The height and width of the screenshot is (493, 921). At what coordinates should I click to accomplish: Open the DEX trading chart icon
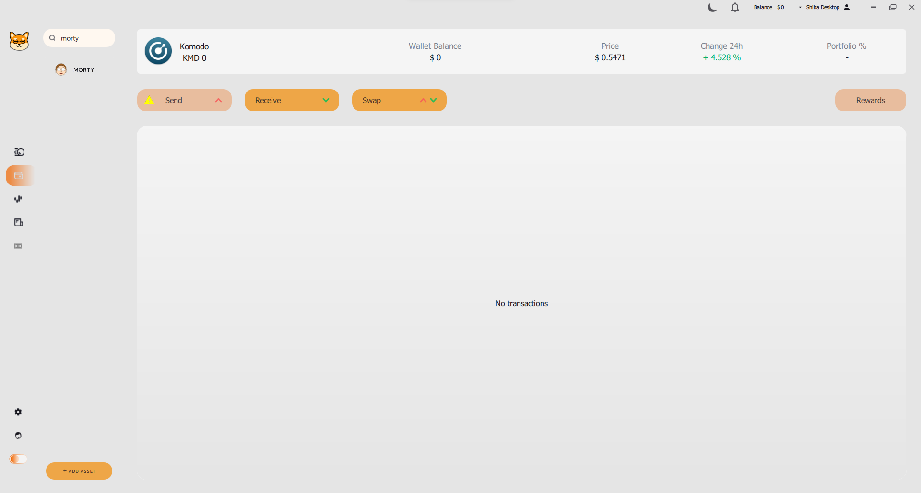[x=18, y=199]
